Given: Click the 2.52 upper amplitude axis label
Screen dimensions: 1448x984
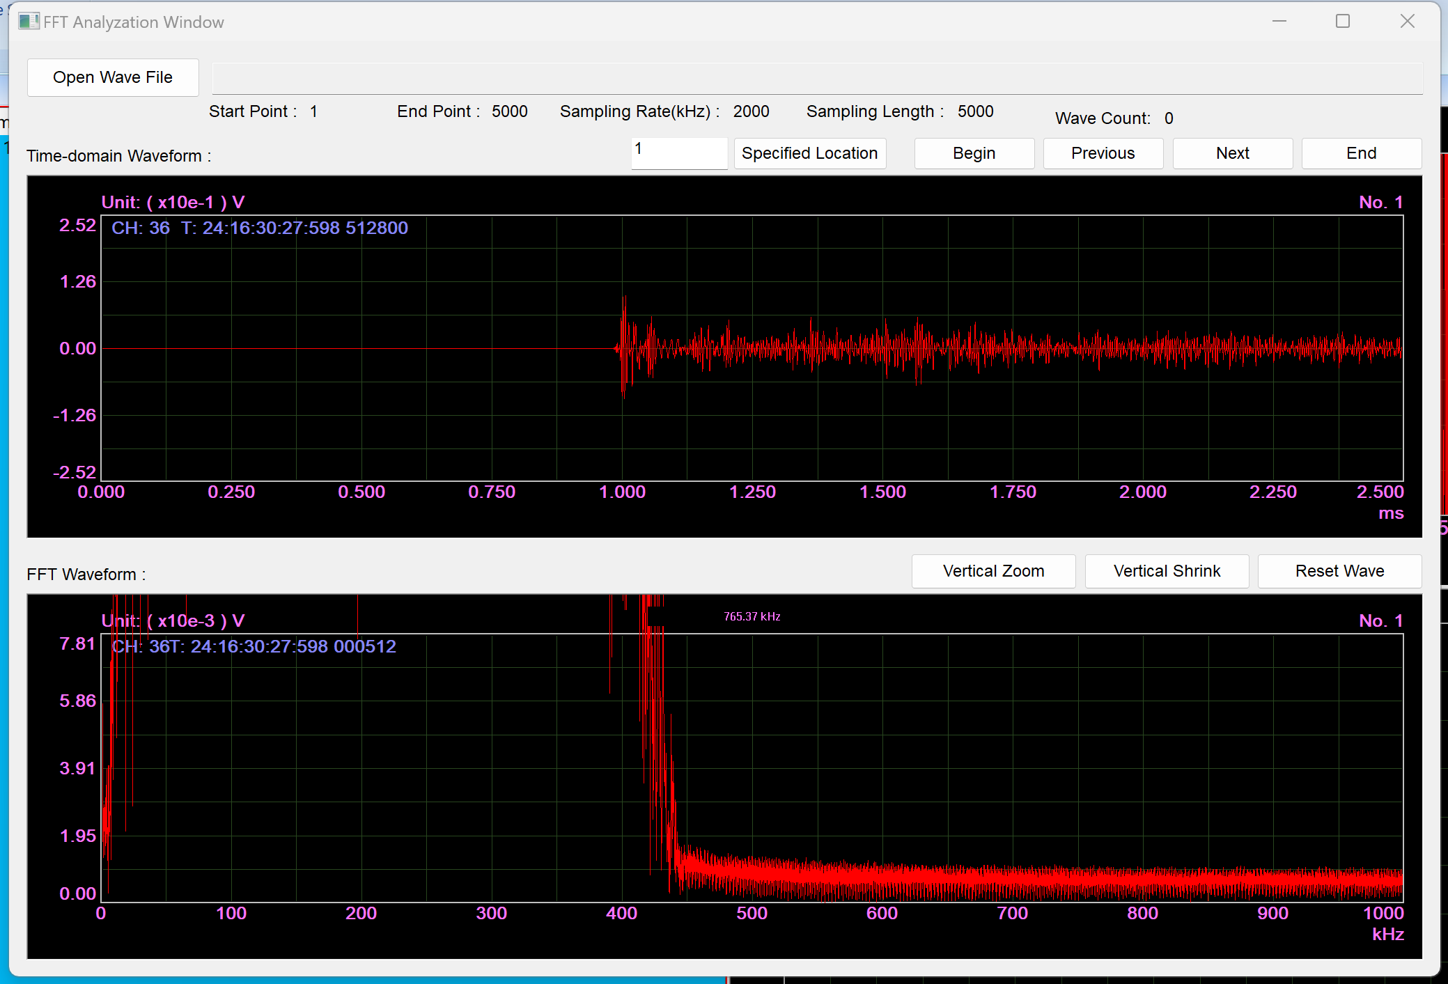Looking at the screenshot, I should 77,226.
